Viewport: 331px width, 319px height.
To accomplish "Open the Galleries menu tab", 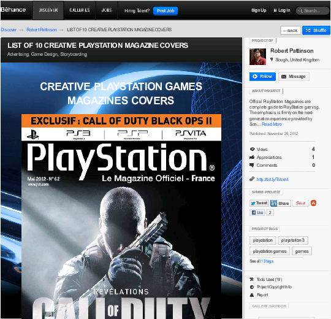I will 80,10.
